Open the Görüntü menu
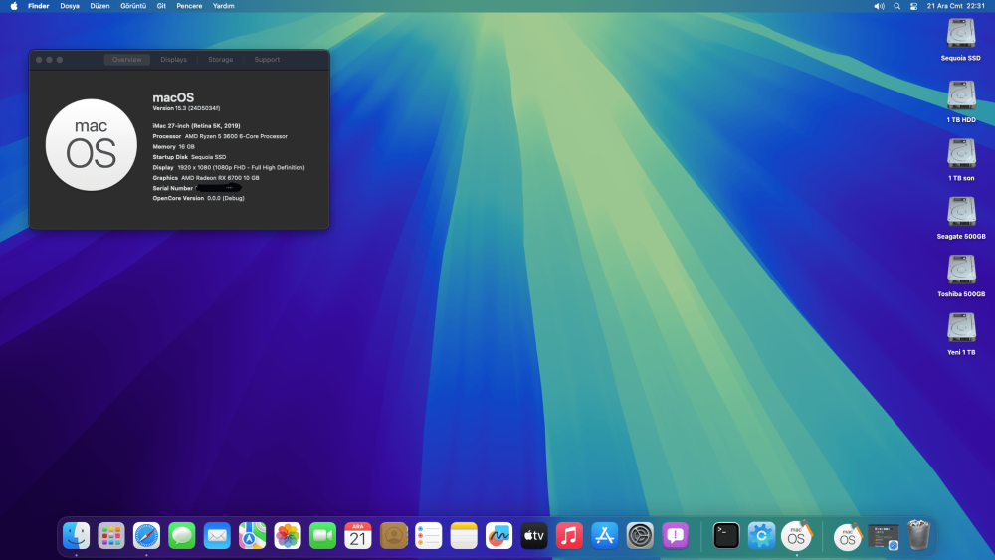Image resolution: width=995 pixels, height=560 pixels. click(133, 6)
